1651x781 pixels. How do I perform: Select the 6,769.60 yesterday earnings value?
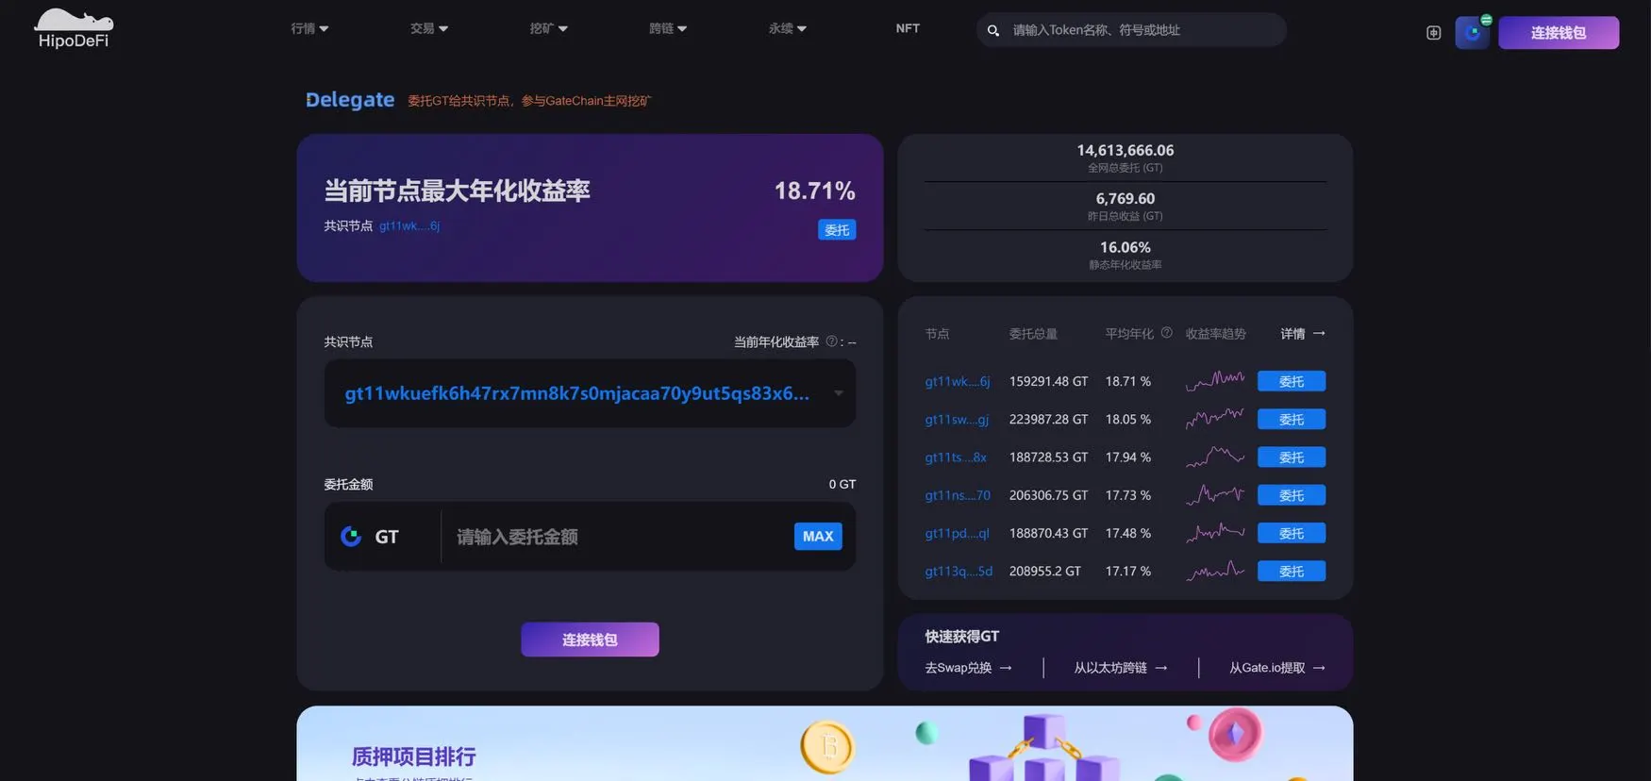point(1126,199)
